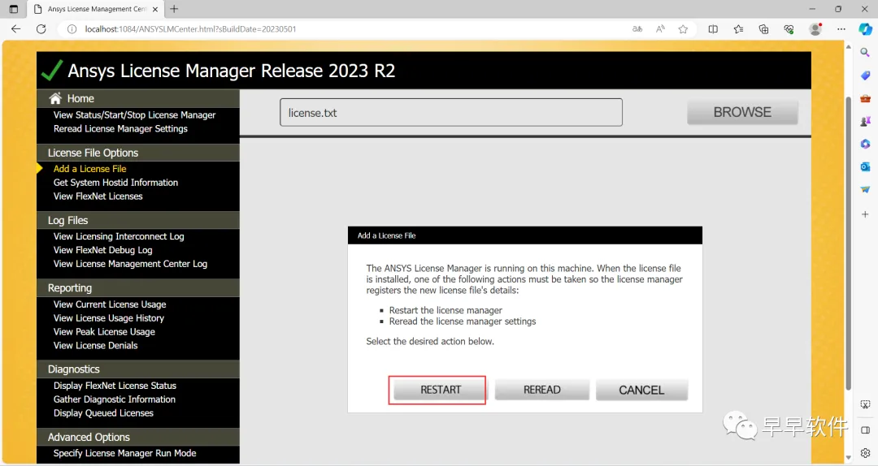Screen dimensions: 878x466
Task: Open Specify License Manager Run Mode
Action: coord(124,453)
